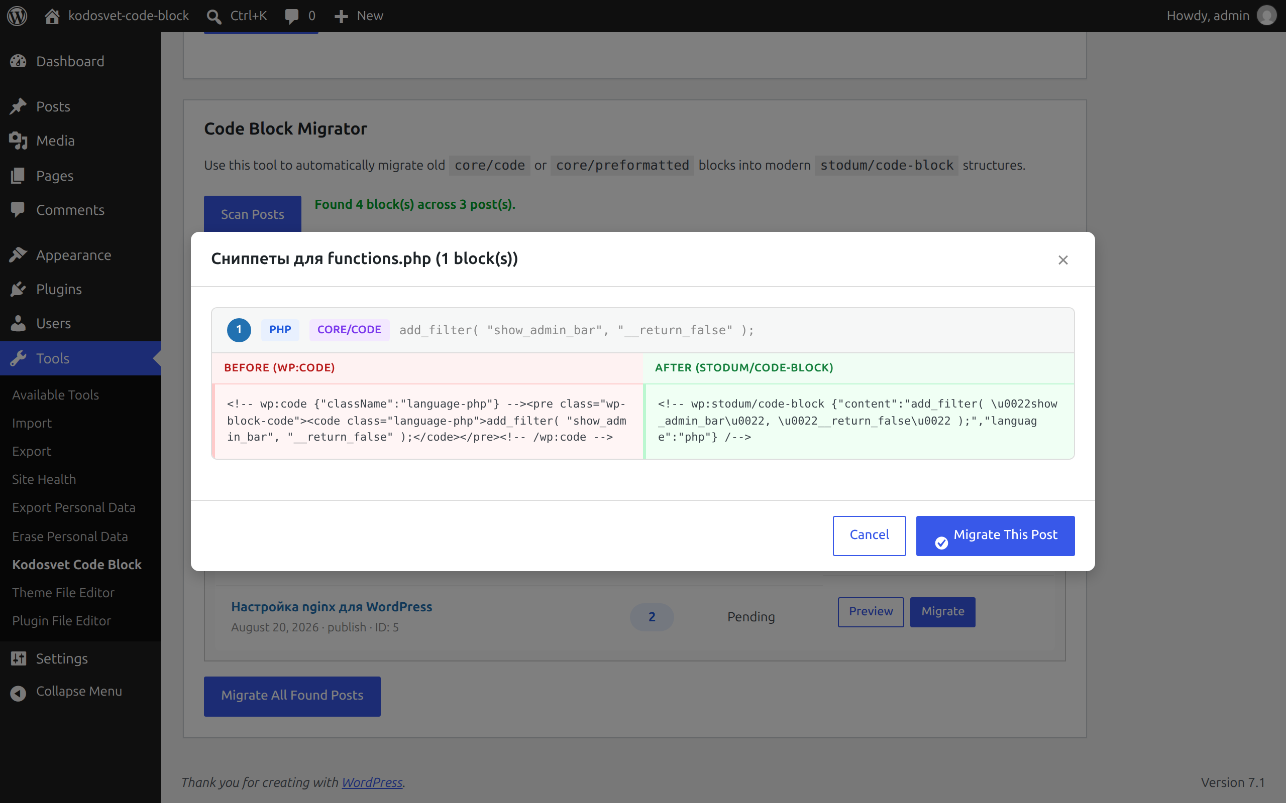Click the block count badge 2

(x=652, y=617)
